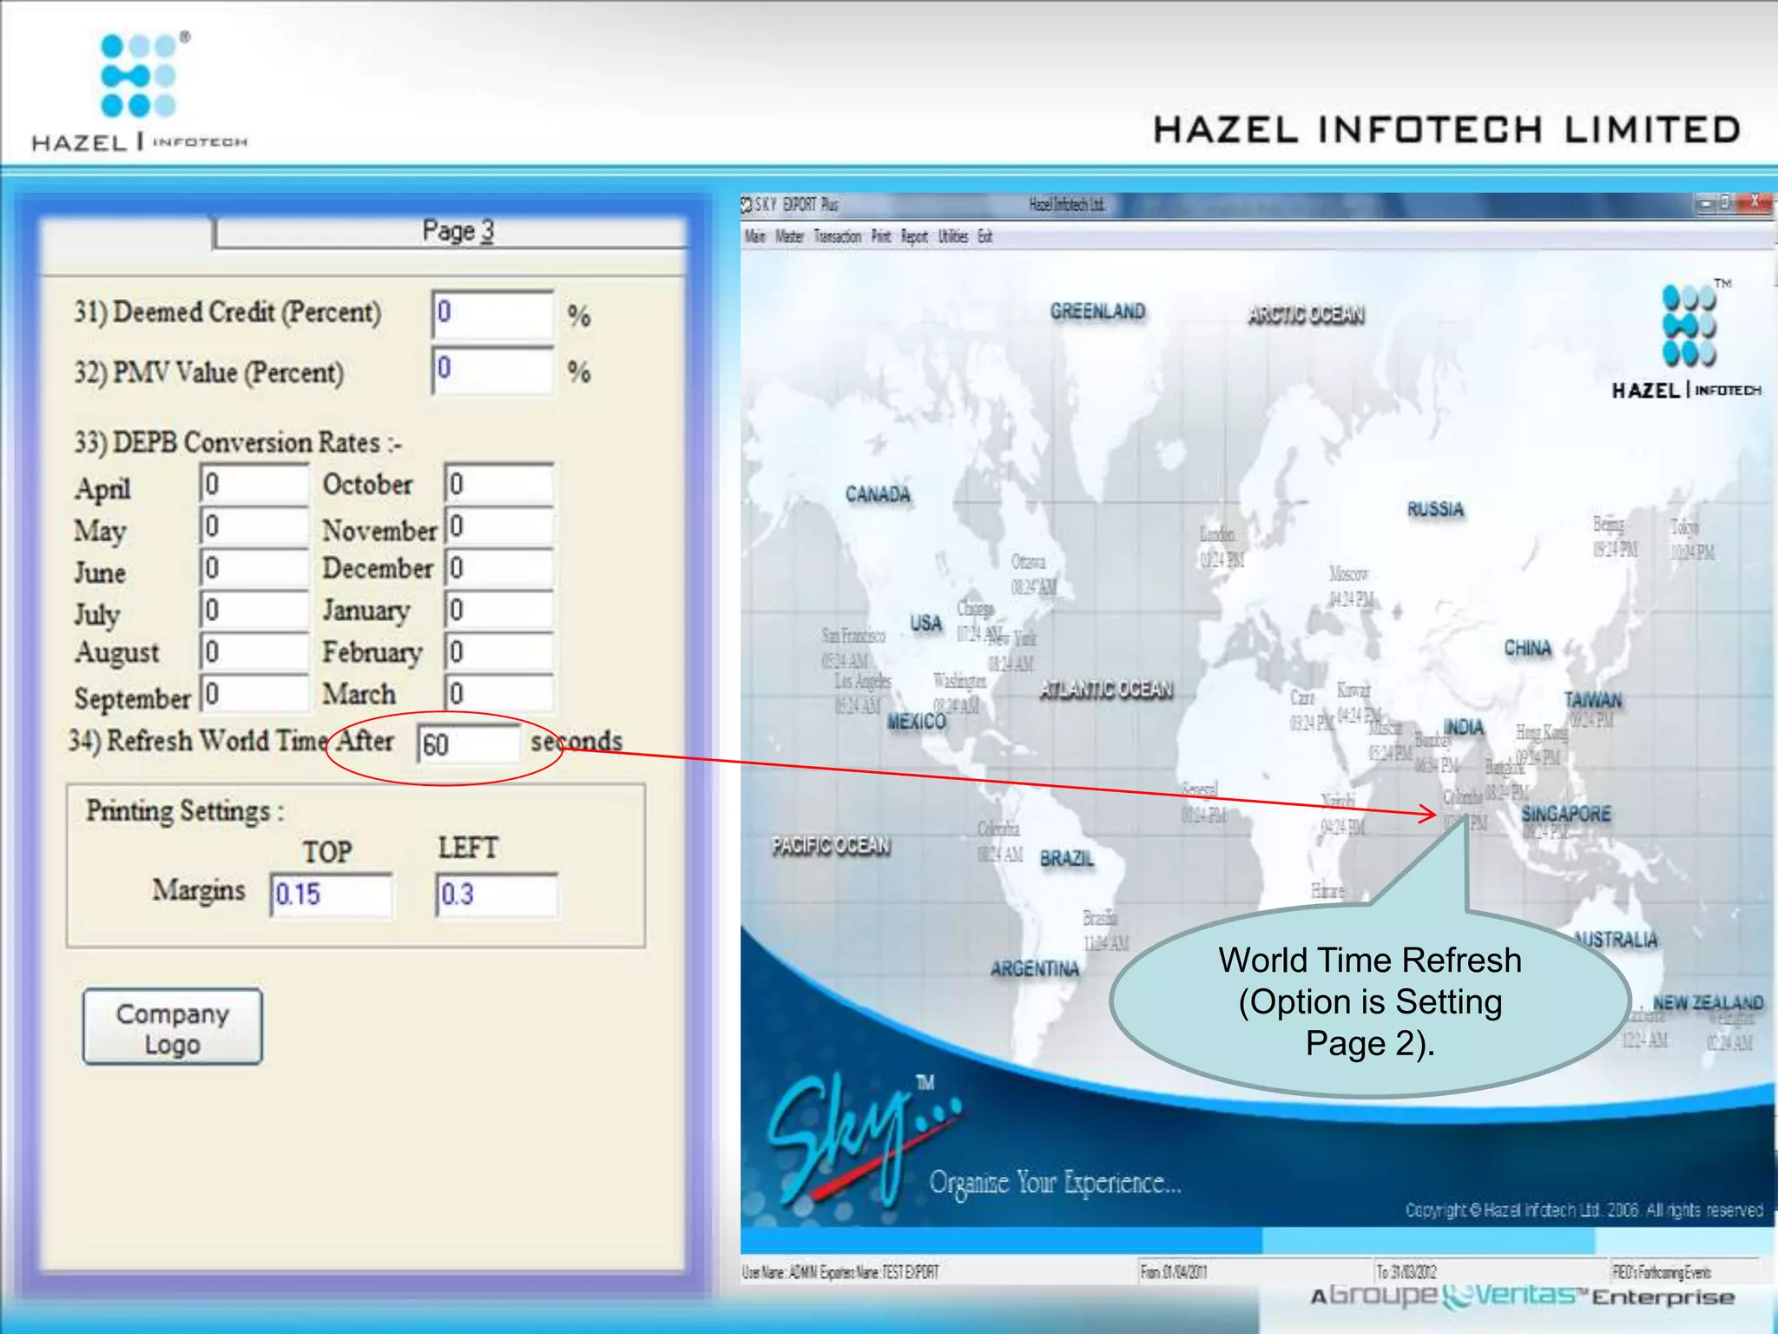
Task: Select the LEFT margin input box
Action: 497,895
